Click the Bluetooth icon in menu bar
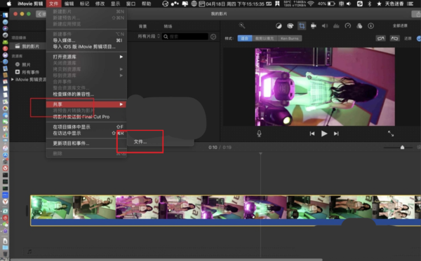The height and width of the screenshot is (261, 421). pos(370,3)
